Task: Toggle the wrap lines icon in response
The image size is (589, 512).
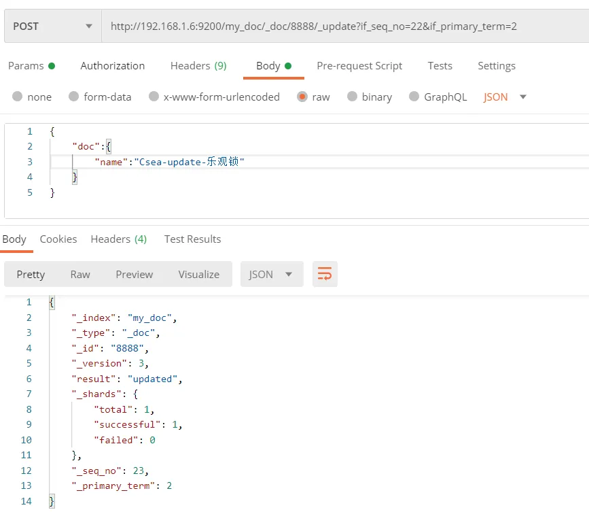Action: pyautogui.click(x=325, y=274)
